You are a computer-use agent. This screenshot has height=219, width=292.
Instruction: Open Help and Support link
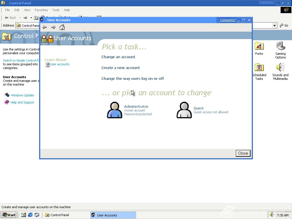click(x=22, y=102)
